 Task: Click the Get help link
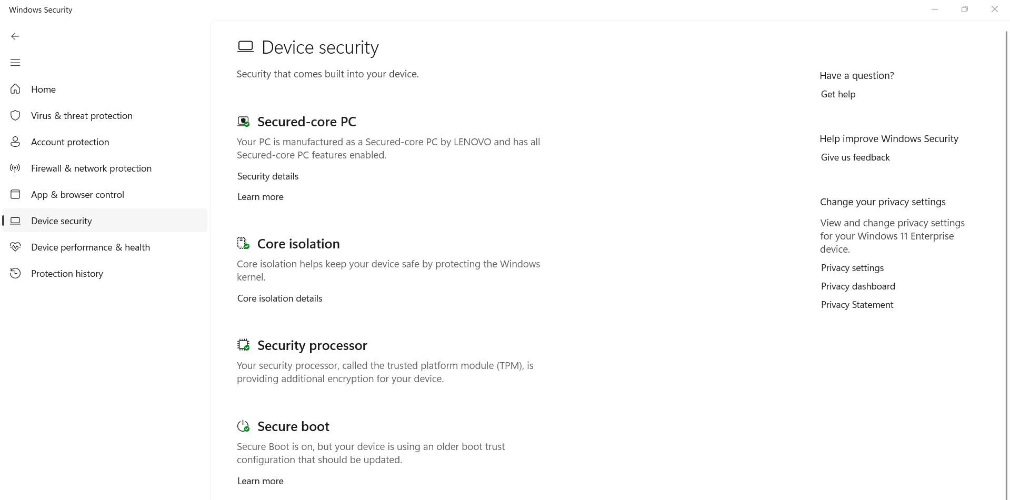(838, 94)
